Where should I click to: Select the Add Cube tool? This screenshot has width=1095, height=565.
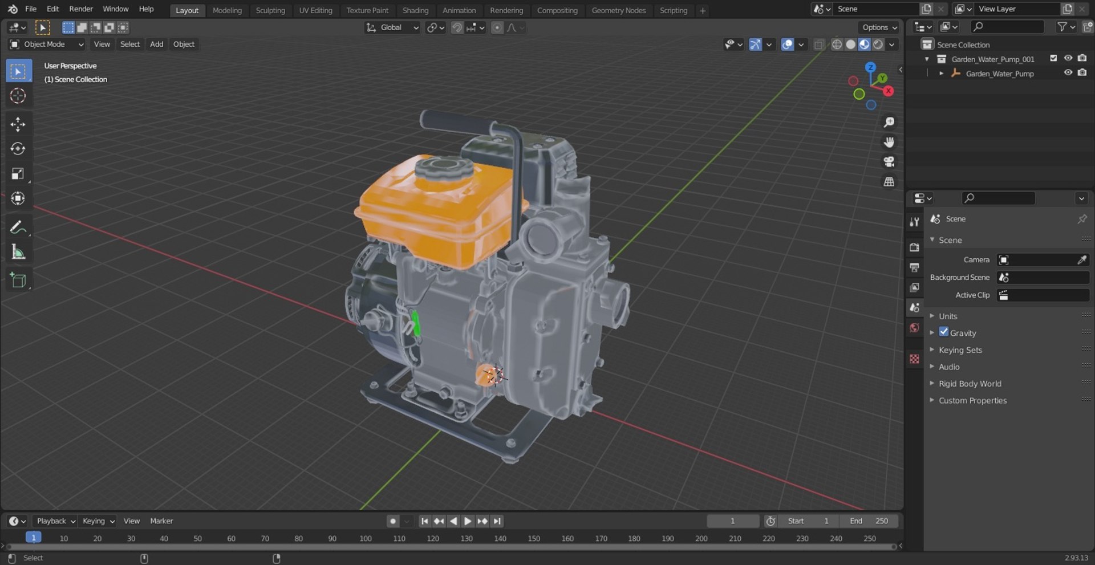click(x=18, y=280)
